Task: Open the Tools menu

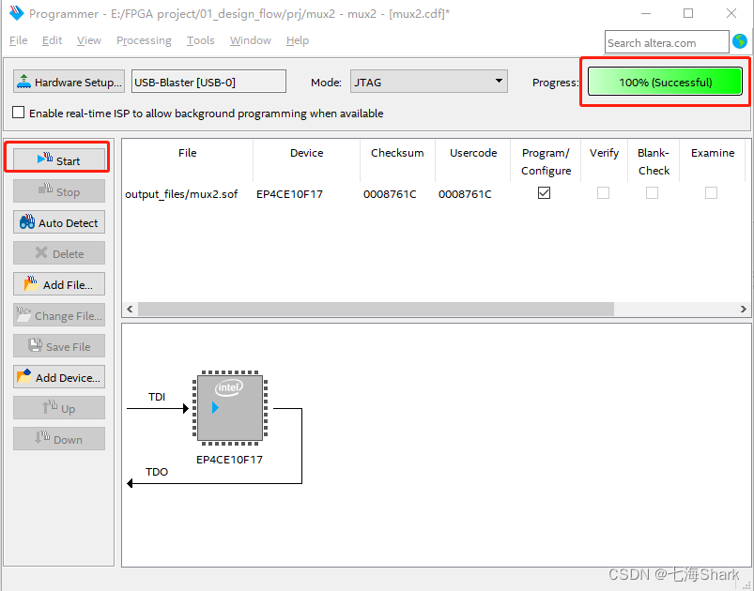Action: click(201, 40)
